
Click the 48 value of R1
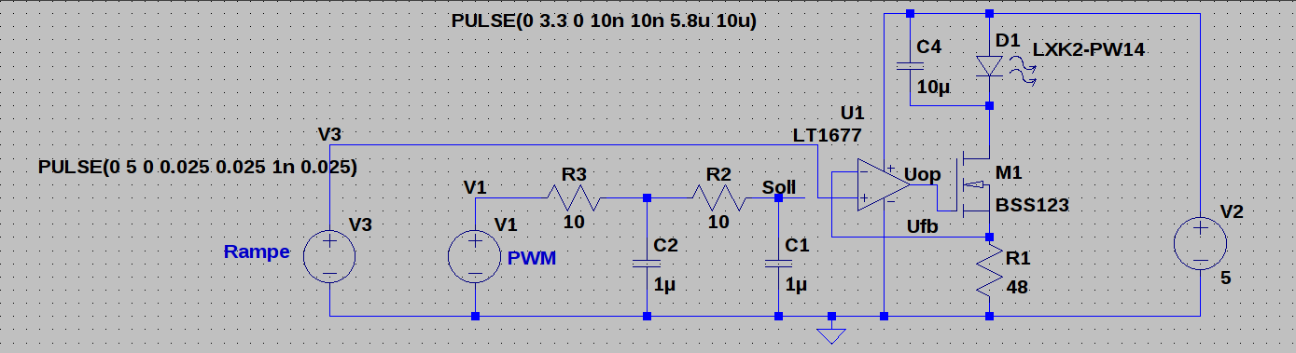point(1018,288)
